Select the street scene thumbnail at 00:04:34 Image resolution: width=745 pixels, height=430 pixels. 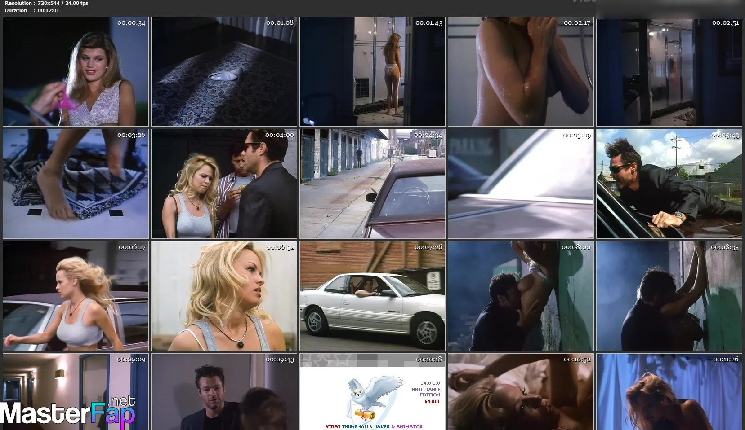[x=372, y=184]
